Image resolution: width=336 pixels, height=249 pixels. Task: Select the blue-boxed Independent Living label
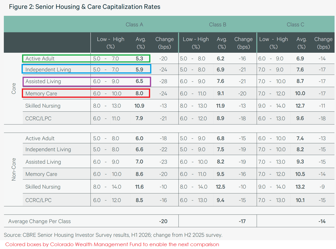pos(48,70)
